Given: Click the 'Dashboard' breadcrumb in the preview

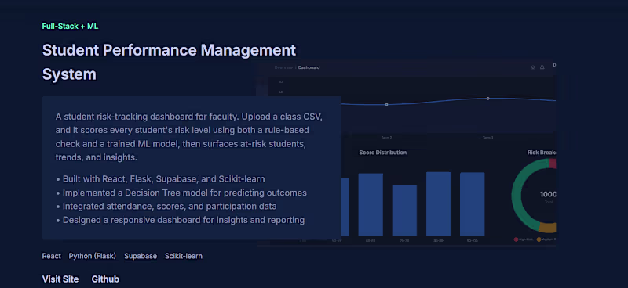Looking at the screenshot, I should pyautogui.click(x=309, y=67).
